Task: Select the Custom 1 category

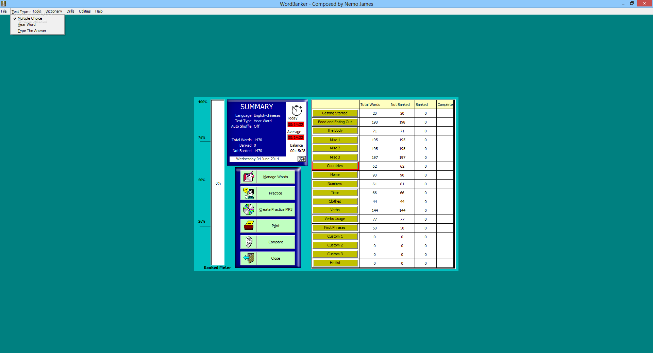Action: pyautogui.click(x=335, y=236)
